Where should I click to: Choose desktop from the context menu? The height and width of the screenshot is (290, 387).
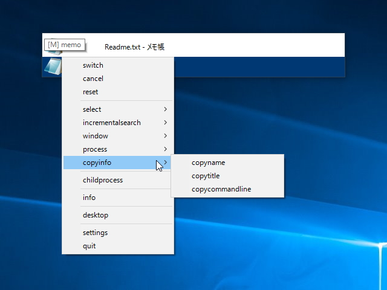pos(118,215)
